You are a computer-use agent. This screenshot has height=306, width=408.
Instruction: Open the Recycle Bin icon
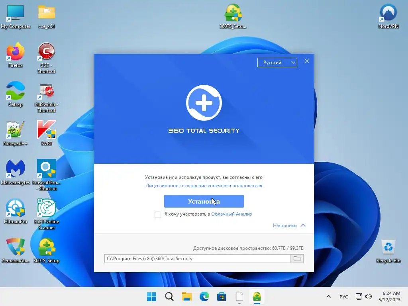click(388, 251)
